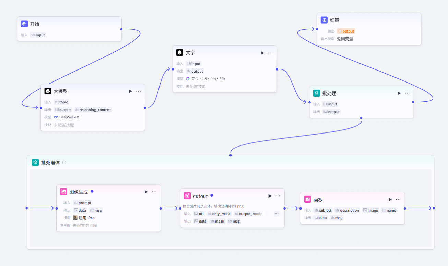This screenshot has width=448, height=266.
Task: Open the more options menu on cutout node
Action: pos(278,196)
